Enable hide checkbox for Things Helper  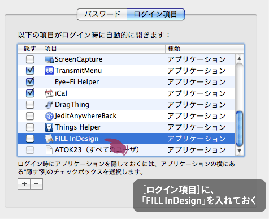30,127
